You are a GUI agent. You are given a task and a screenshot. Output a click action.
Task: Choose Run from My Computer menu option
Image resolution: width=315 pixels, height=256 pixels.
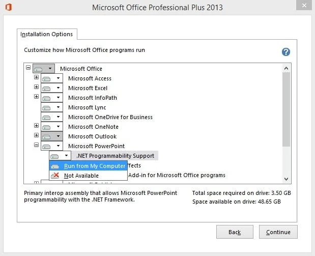(88, 166)
